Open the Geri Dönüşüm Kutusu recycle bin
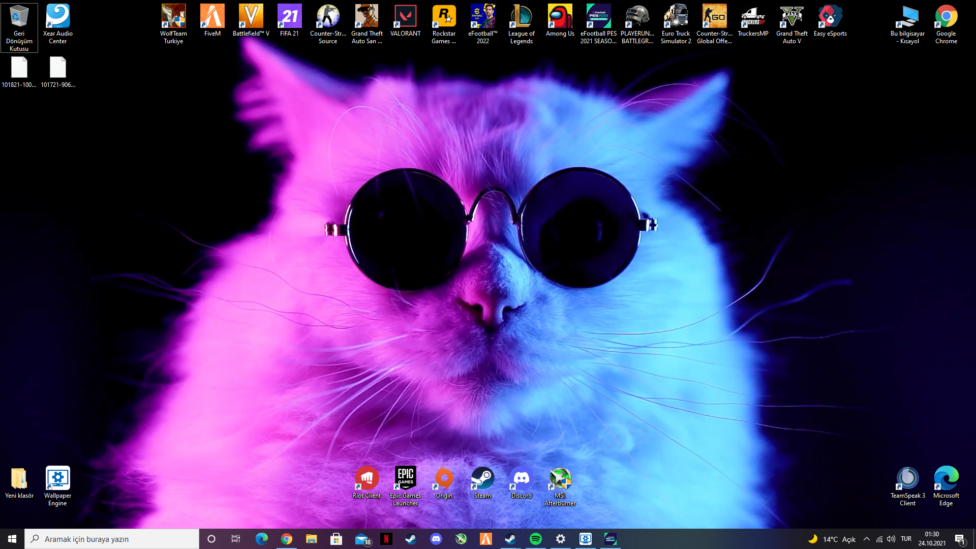This screenshot has height=549, width=976. pyautogui.click(x=19, y=27)
